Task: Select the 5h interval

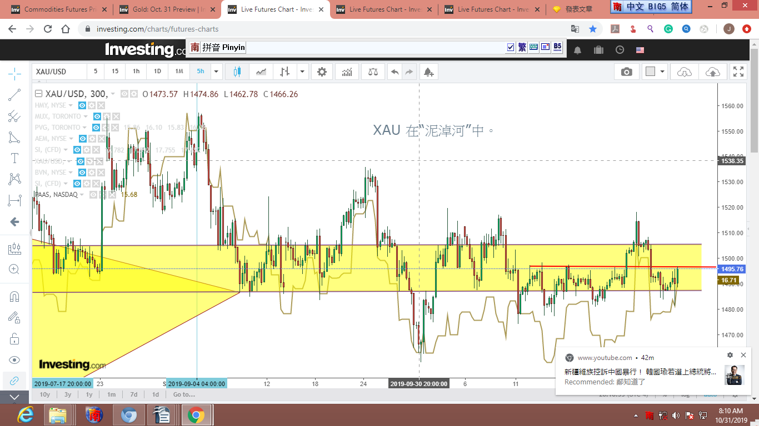Action: click(200, 72)
